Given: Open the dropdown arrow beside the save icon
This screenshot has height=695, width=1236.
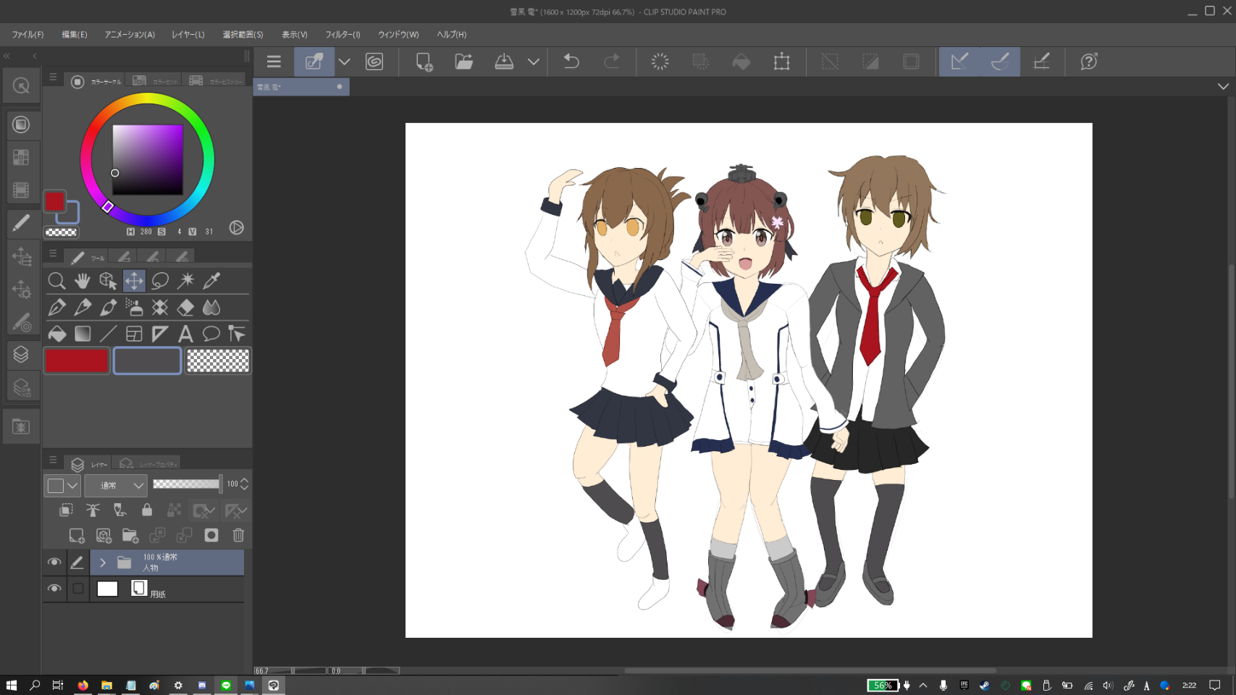Looking at the screenshot, I should pyautogui.click(x=534, y=62).
